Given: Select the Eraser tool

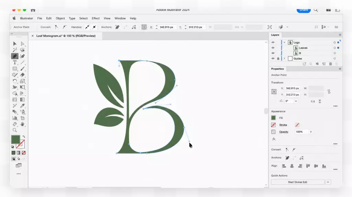Looking at the screenshot, I should click(22, 75).
